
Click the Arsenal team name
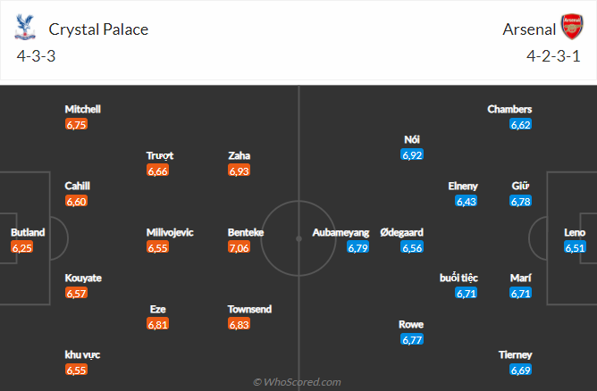point(527,29)
